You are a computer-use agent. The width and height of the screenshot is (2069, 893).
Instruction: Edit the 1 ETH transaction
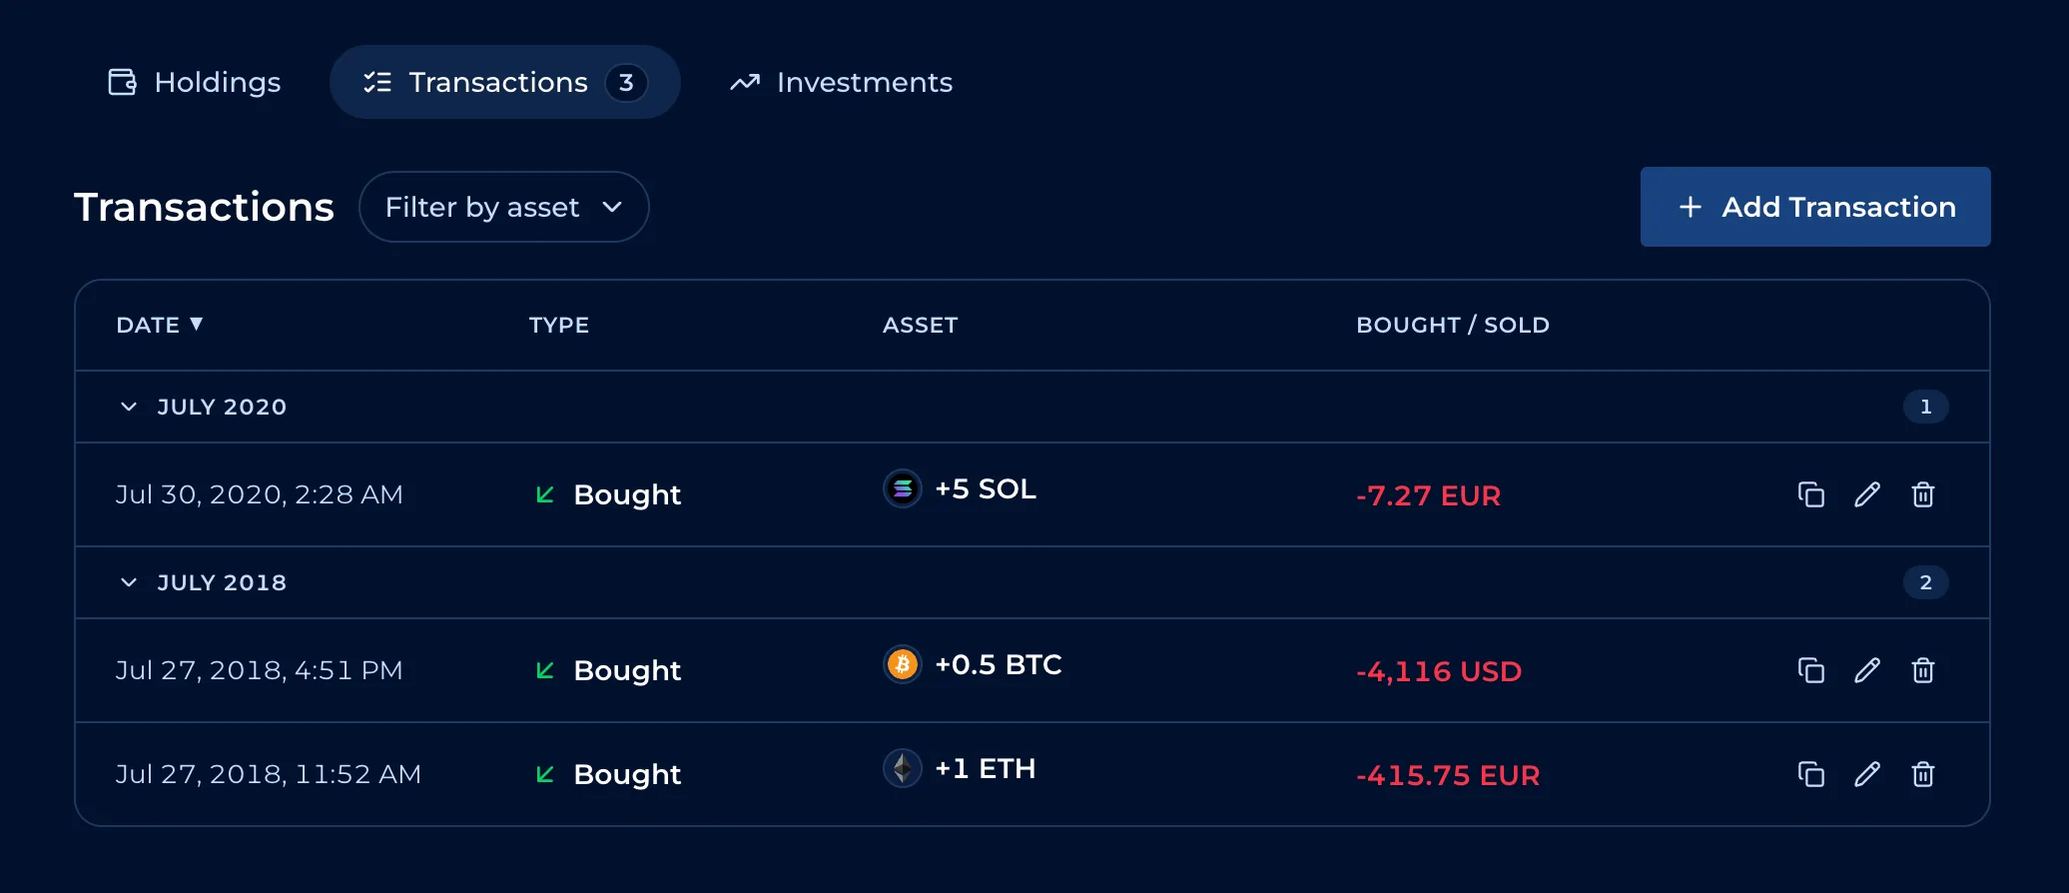[x=1867, y=774]
